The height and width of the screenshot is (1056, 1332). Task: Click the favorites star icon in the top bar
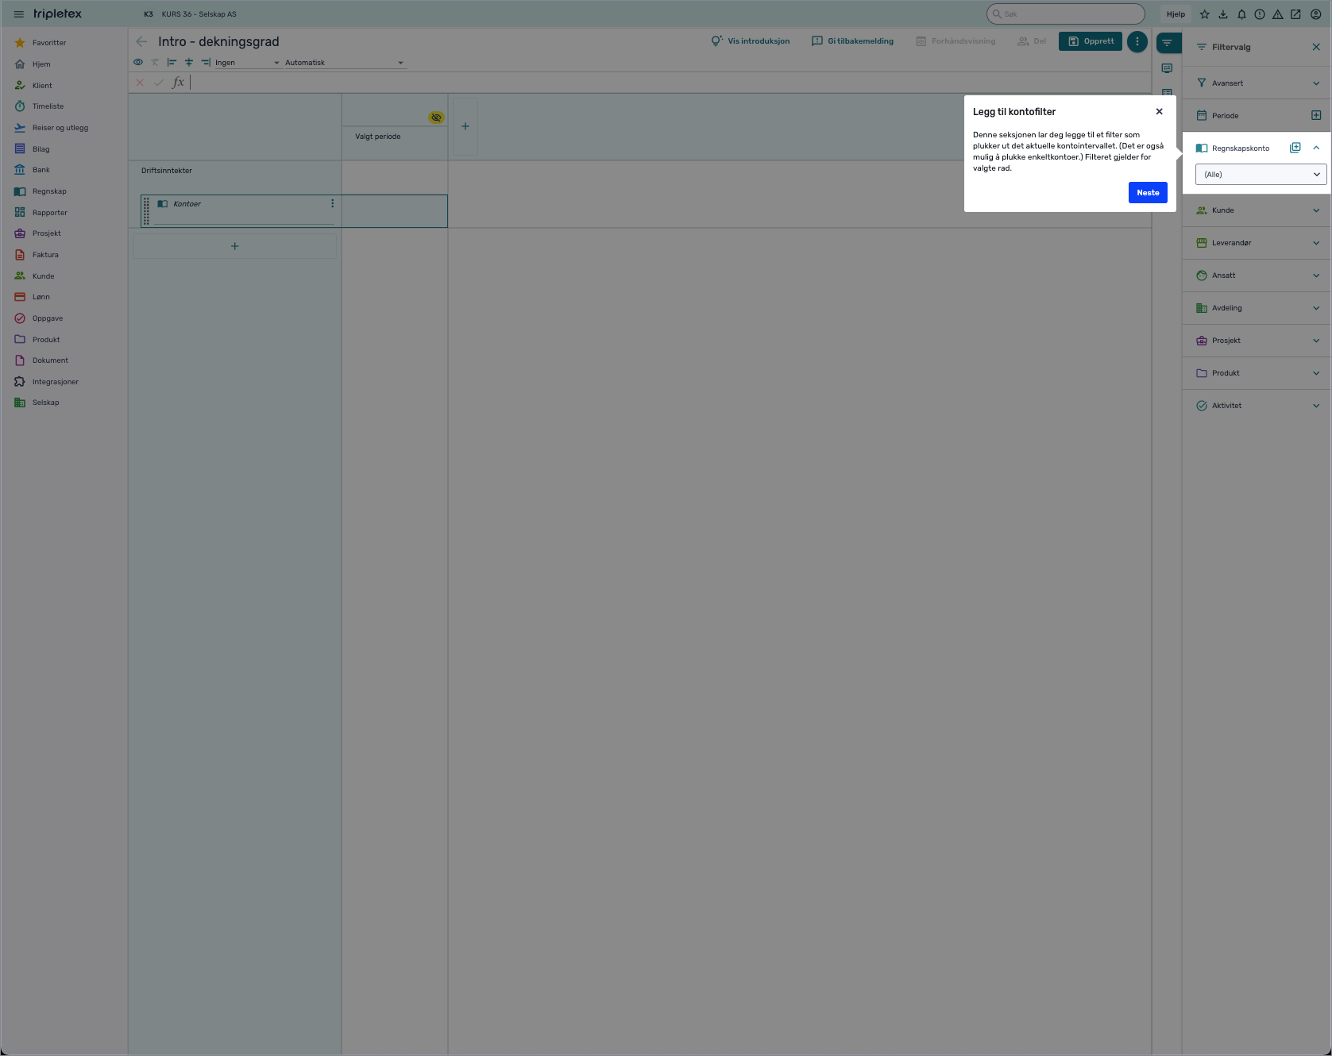pyautogui.click(x=1205, y=14)
